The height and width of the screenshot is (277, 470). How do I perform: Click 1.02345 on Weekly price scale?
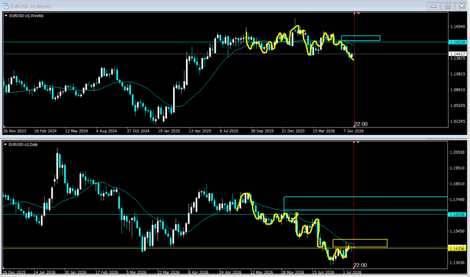click(458, 121)
